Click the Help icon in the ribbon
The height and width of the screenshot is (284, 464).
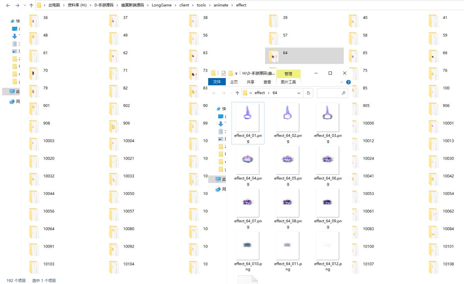348,82
